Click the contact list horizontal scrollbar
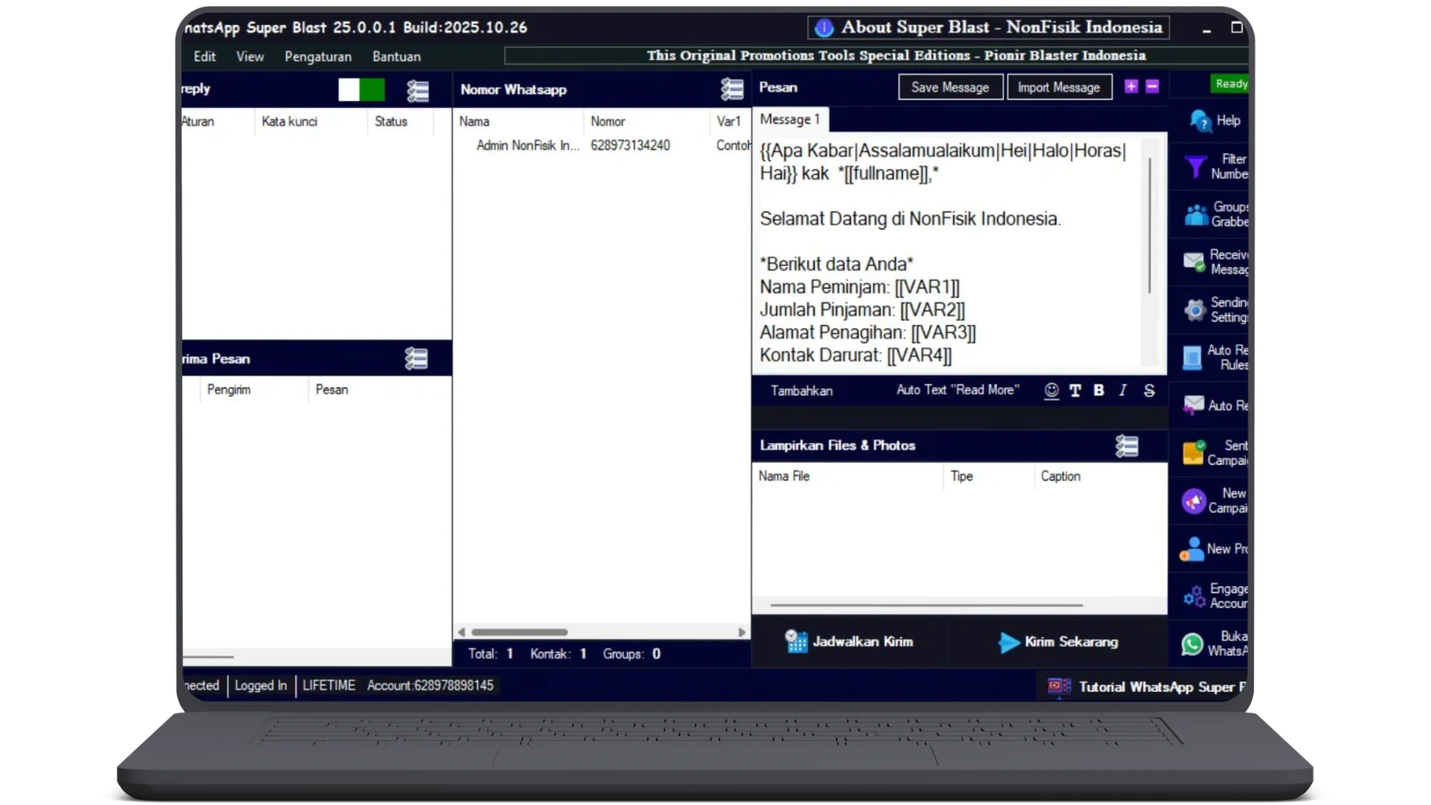The height and width of the screenshot is (805, 1431). point(520,632)
